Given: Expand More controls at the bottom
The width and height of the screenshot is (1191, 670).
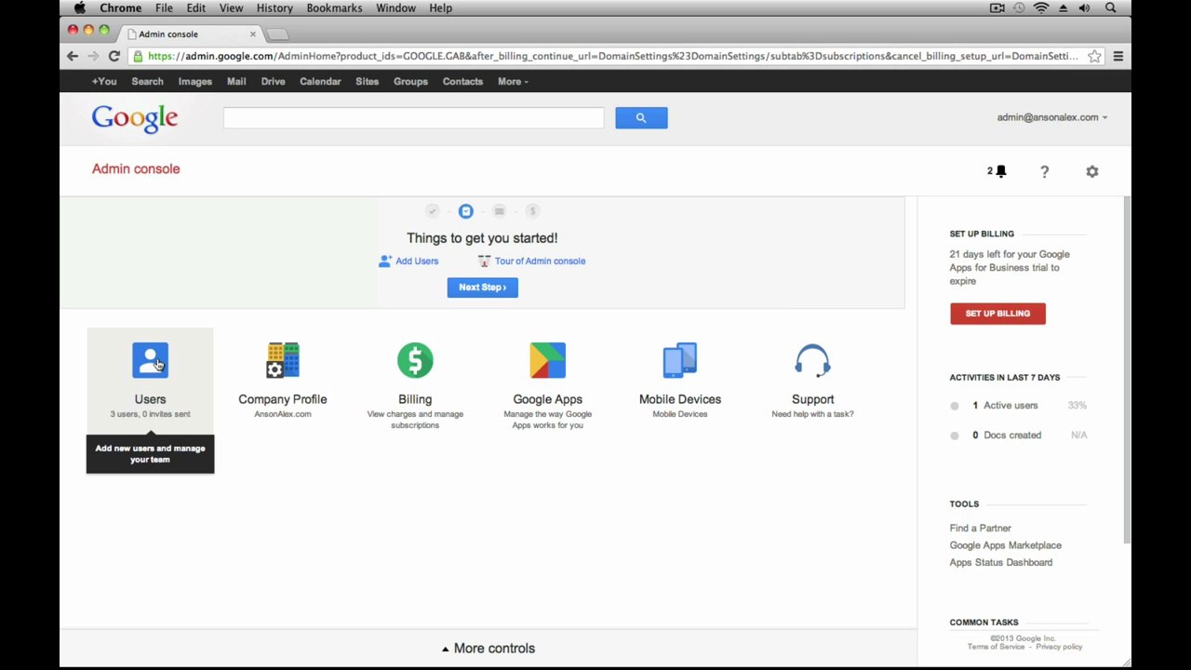Looking at the screenshot, I should [488, 649].
